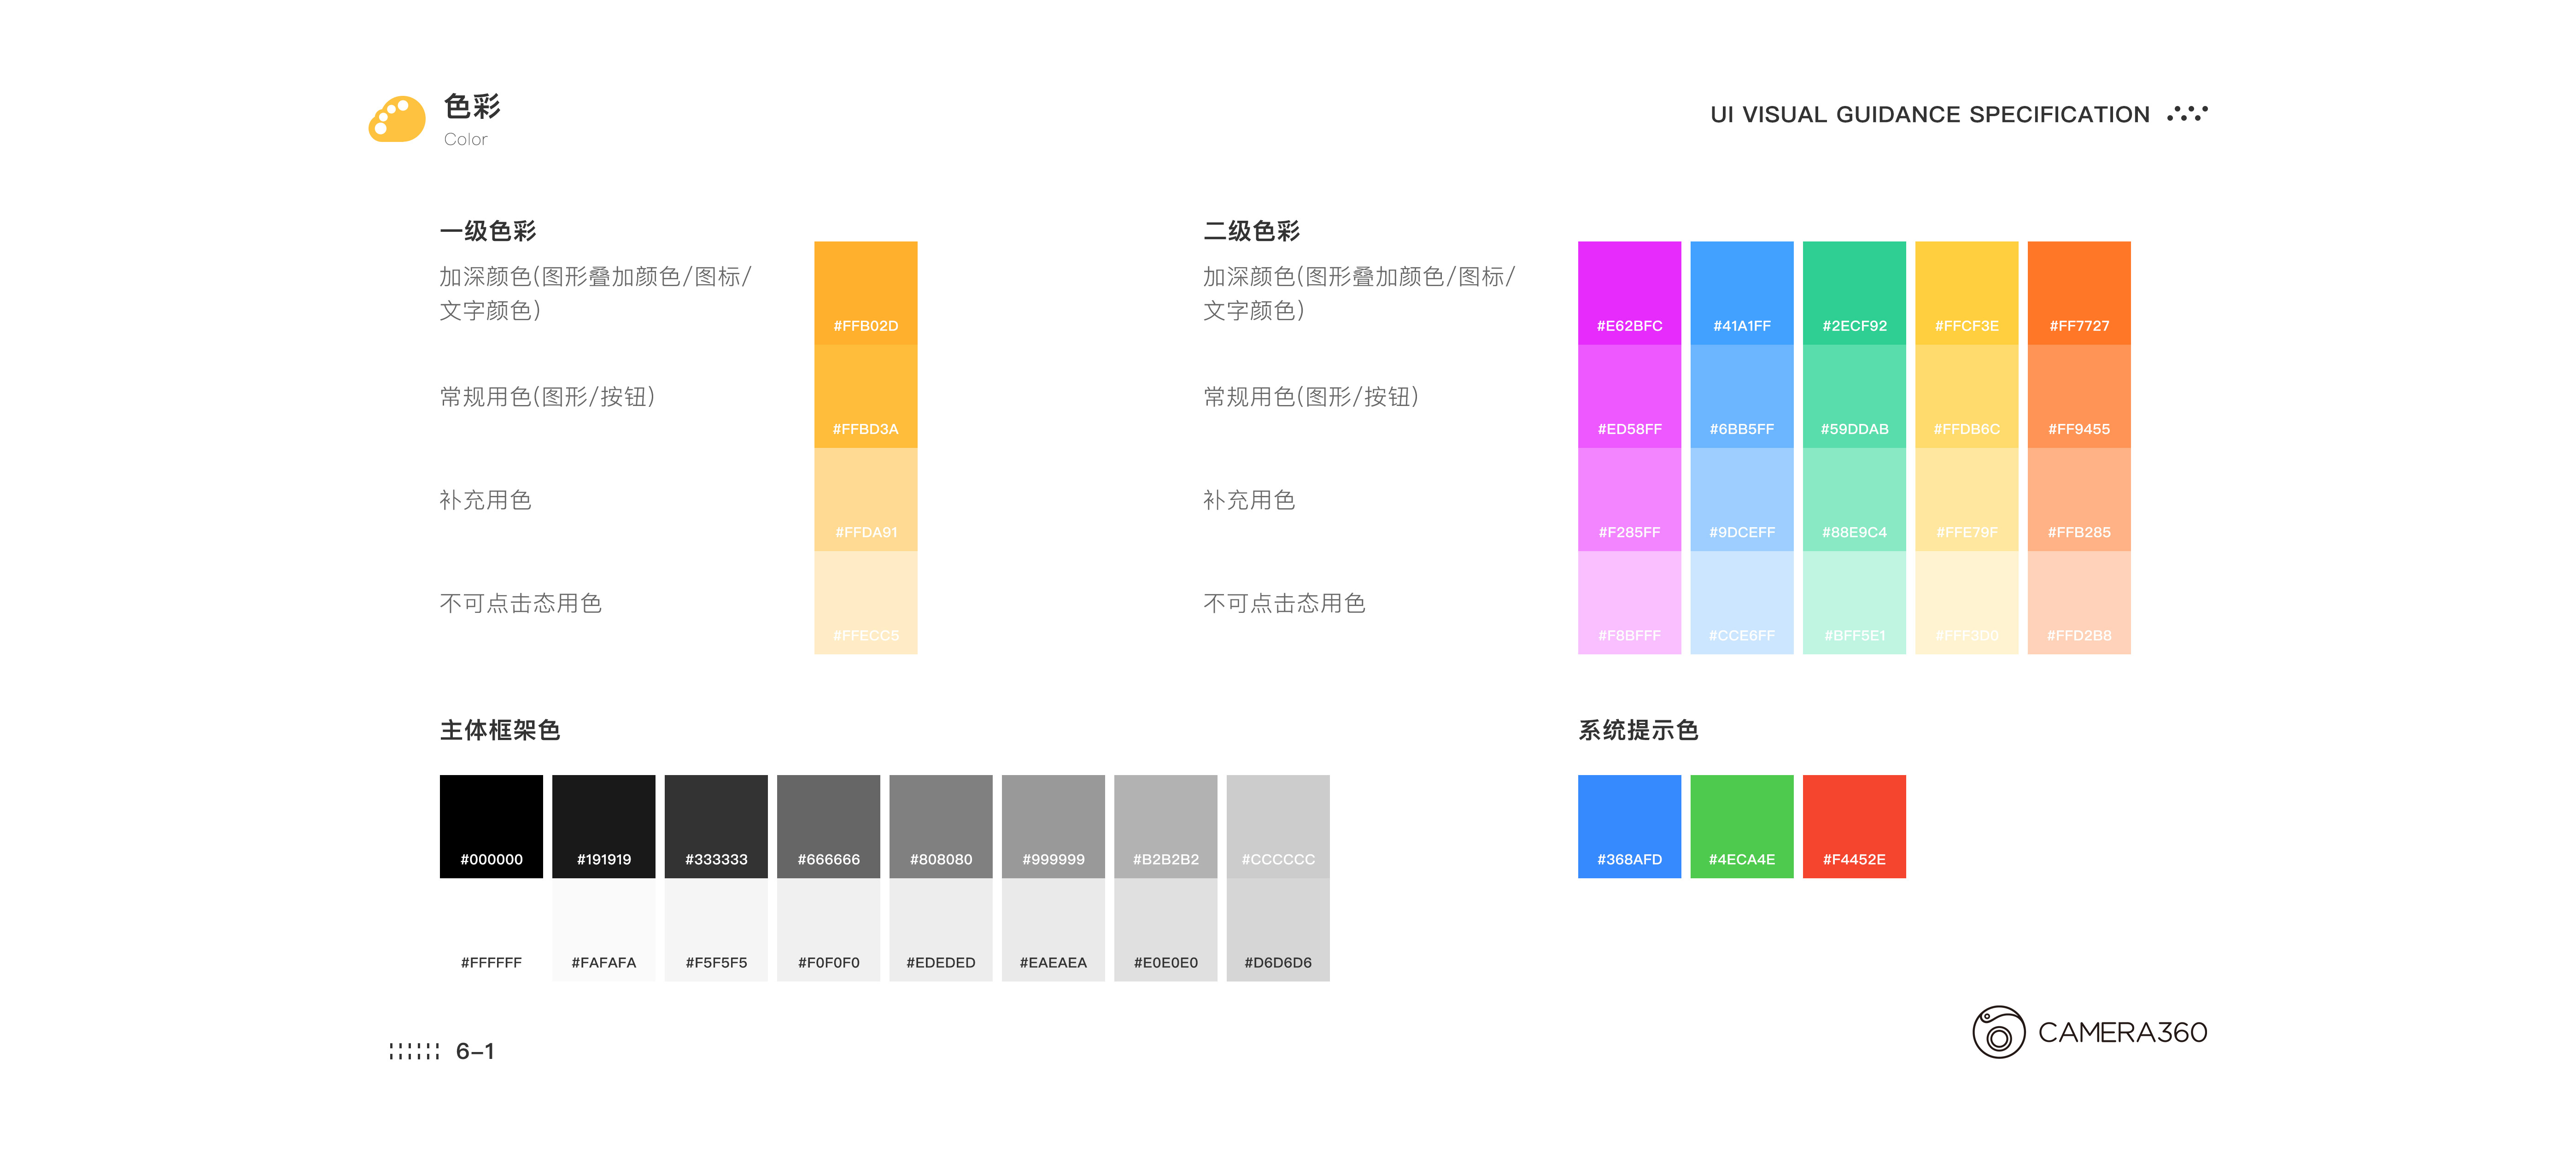Screen dimensions: 2576x1152
Task: Click the #FFFFFF hex label
Action: [492, 962]
